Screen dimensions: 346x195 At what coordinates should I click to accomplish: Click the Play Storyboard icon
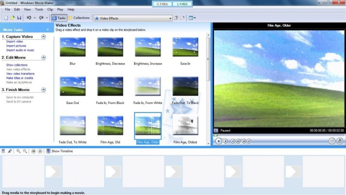click(x=40, y=151)
